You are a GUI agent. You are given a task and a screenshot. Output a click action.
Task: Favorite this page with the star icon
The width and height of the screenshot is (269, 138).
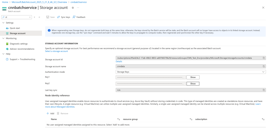73,8
